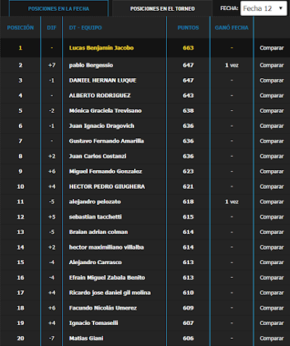Switch to Posiciones en la Fecha tab
290x346 pixels.
point(59,9)
